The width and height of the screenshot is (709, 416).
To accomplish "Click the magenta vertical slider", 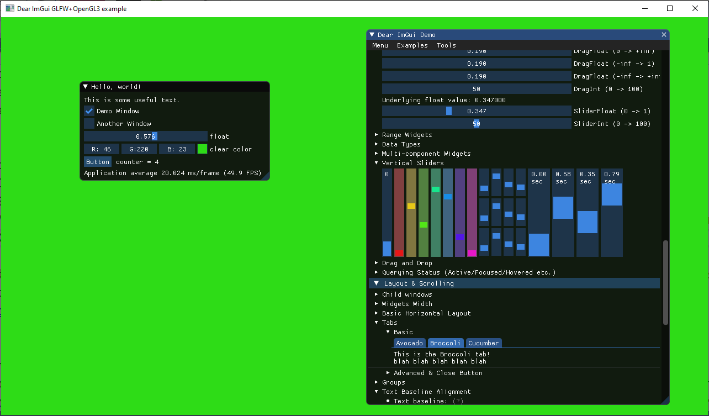I will [x=472, y=213].
